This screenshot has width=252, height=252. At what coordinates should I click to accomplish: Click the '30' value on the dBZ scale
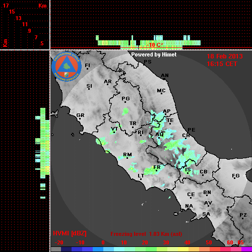click(x=166, y=242)
